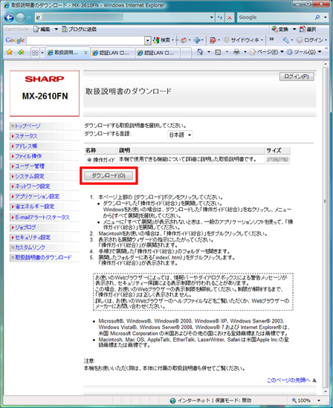Viewport: 333px width, 408px height.
Task: Open Google toolbar search box dropdown
Action: (x=148, y=40)
